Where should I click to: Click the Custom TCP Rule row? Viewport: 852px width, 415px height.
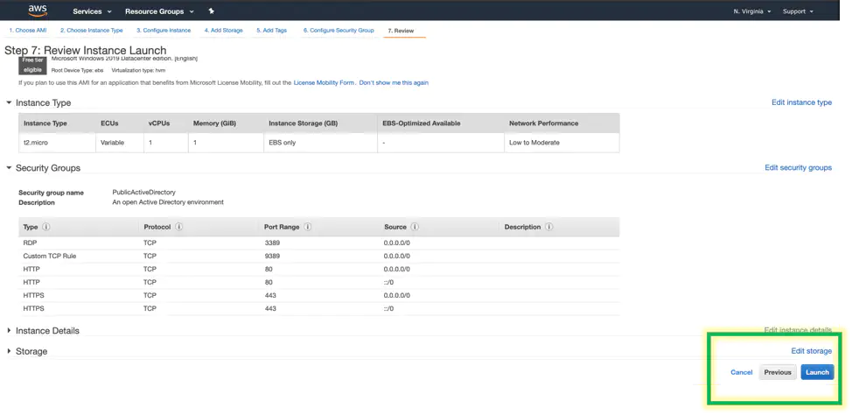click(319, 256)
